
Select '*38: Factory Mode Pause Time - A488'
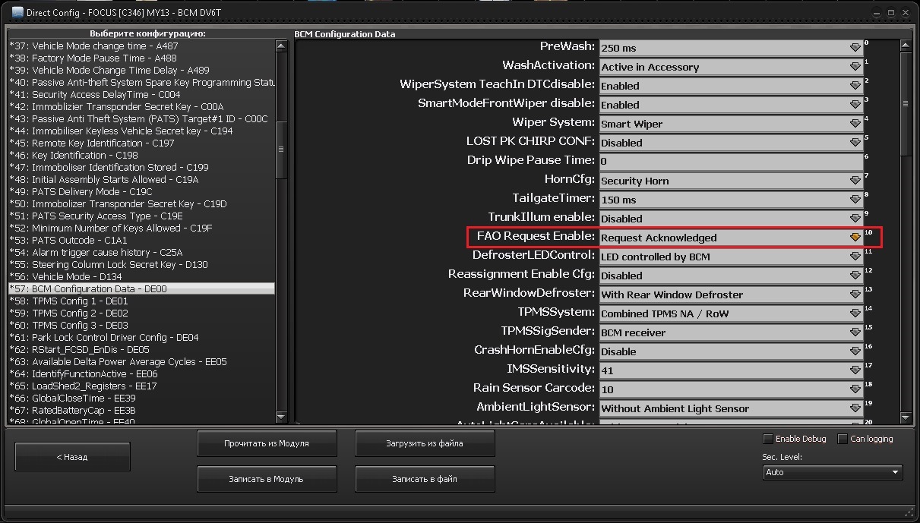point(141,58)
